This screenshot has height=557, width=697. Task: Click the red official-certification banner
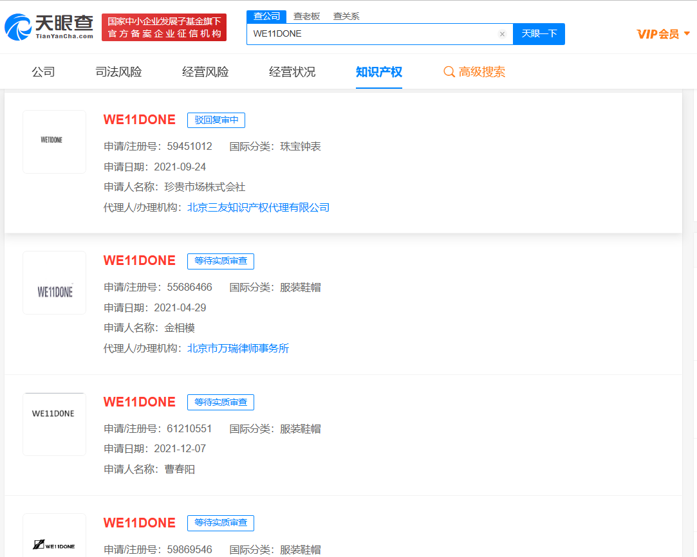pyautogui.click(x=164, y=27)
